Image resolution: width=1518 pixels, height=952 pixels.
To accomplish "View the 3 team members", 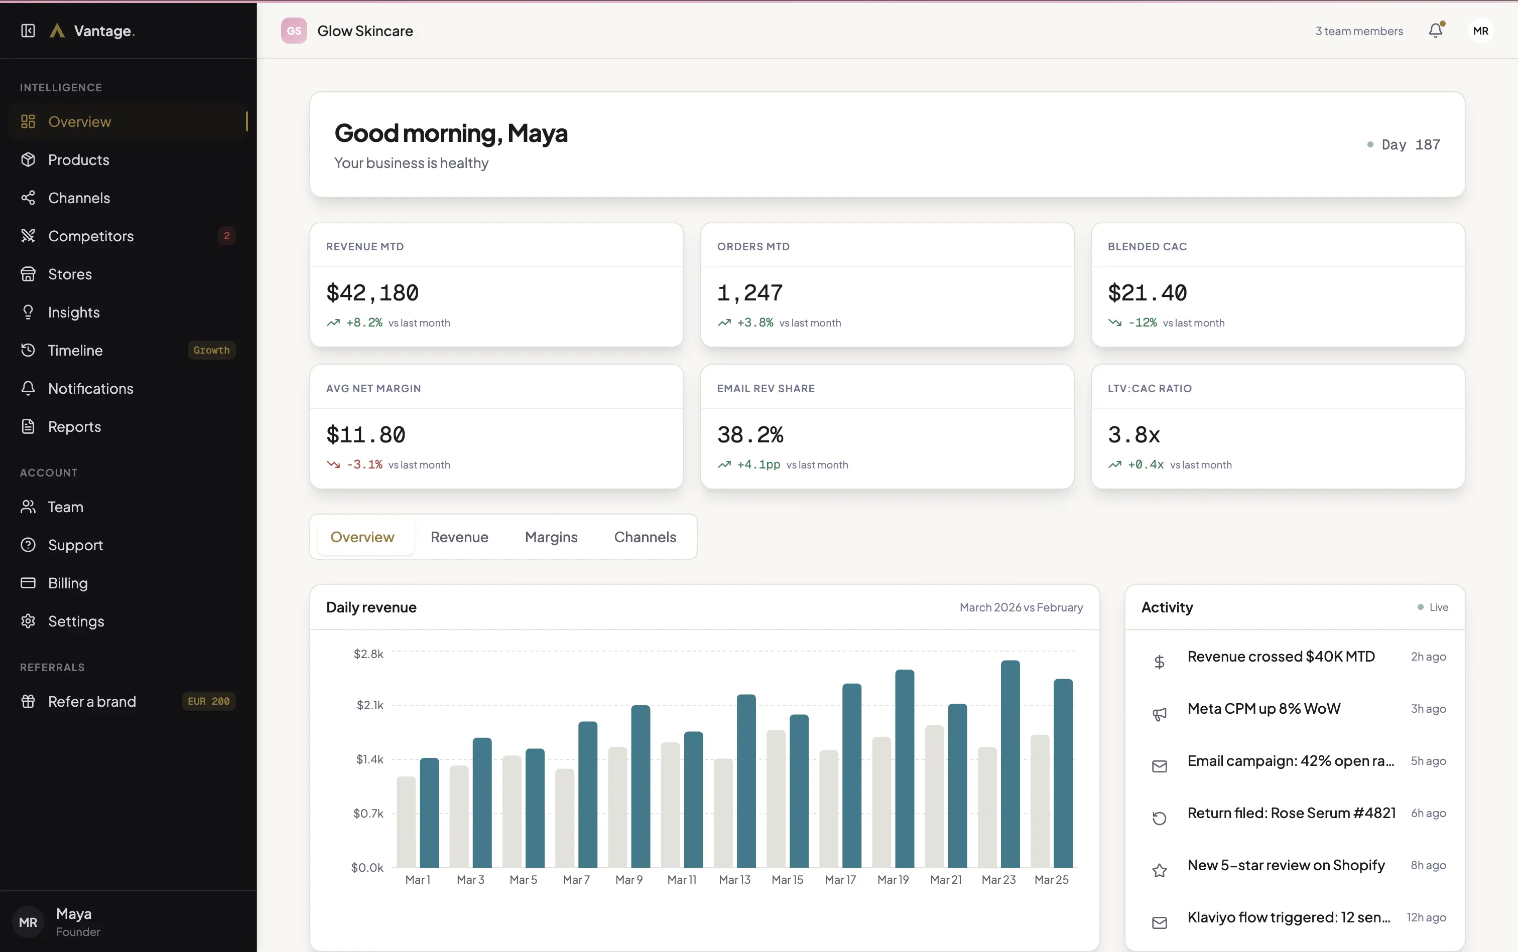I will pyautogui.click(x=1358, y=30).
